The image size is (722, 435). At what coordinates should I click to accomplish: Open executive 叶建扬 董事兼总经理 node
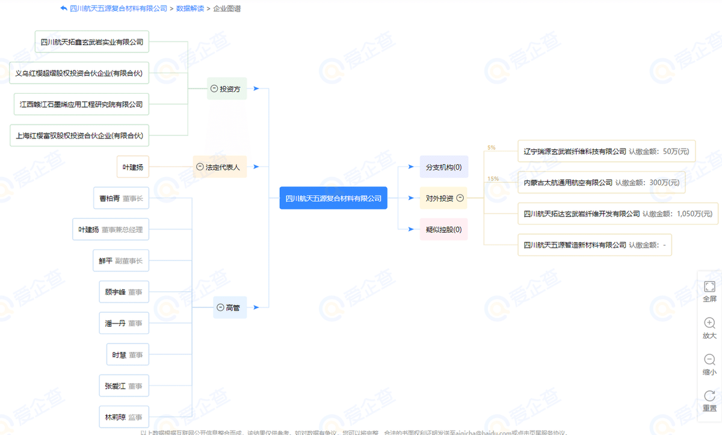click(111, 229)
